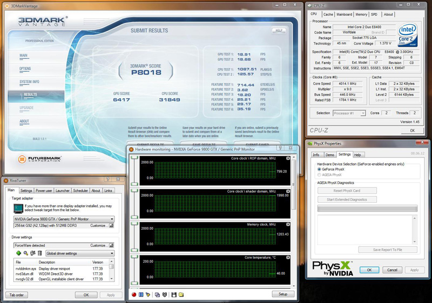432x303 pixels.
Task: Click OK in the CPU-Z window
Action: pyautogui.click(x=412, y=130)
